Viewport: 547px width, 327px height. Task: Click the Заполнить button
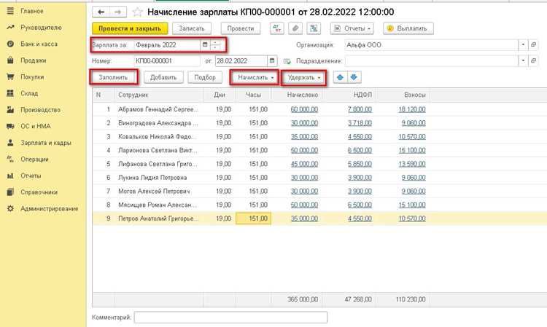tap(113, 77)
